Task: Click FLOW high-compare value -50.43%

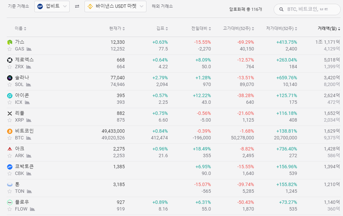Action: coord(246,203)
